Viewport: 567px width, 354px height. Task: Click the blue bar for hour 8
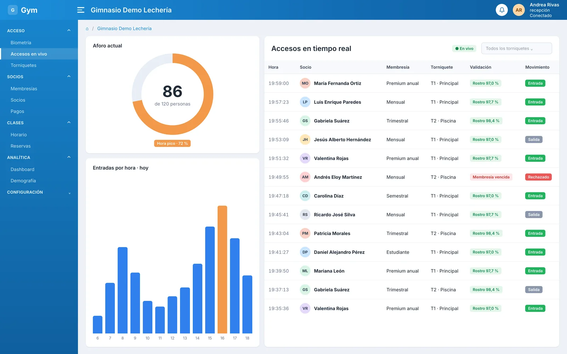123,290
